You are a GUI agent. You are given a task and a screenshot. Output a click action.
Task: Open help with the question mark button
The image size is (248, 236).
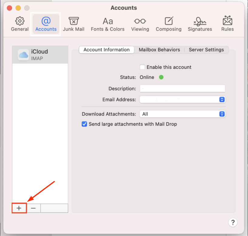(x=233, y=222)
